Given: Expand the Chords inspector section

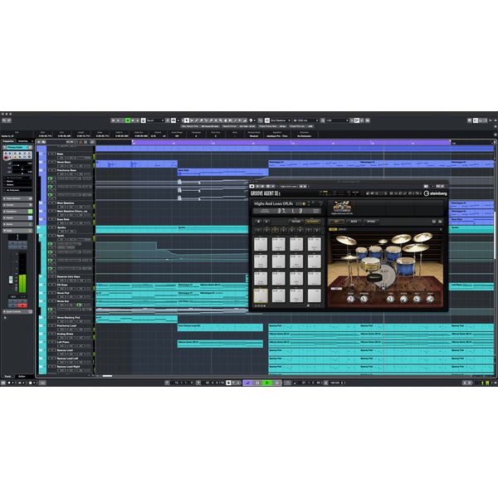Looking at the screenshot, I should coord(17,205).
